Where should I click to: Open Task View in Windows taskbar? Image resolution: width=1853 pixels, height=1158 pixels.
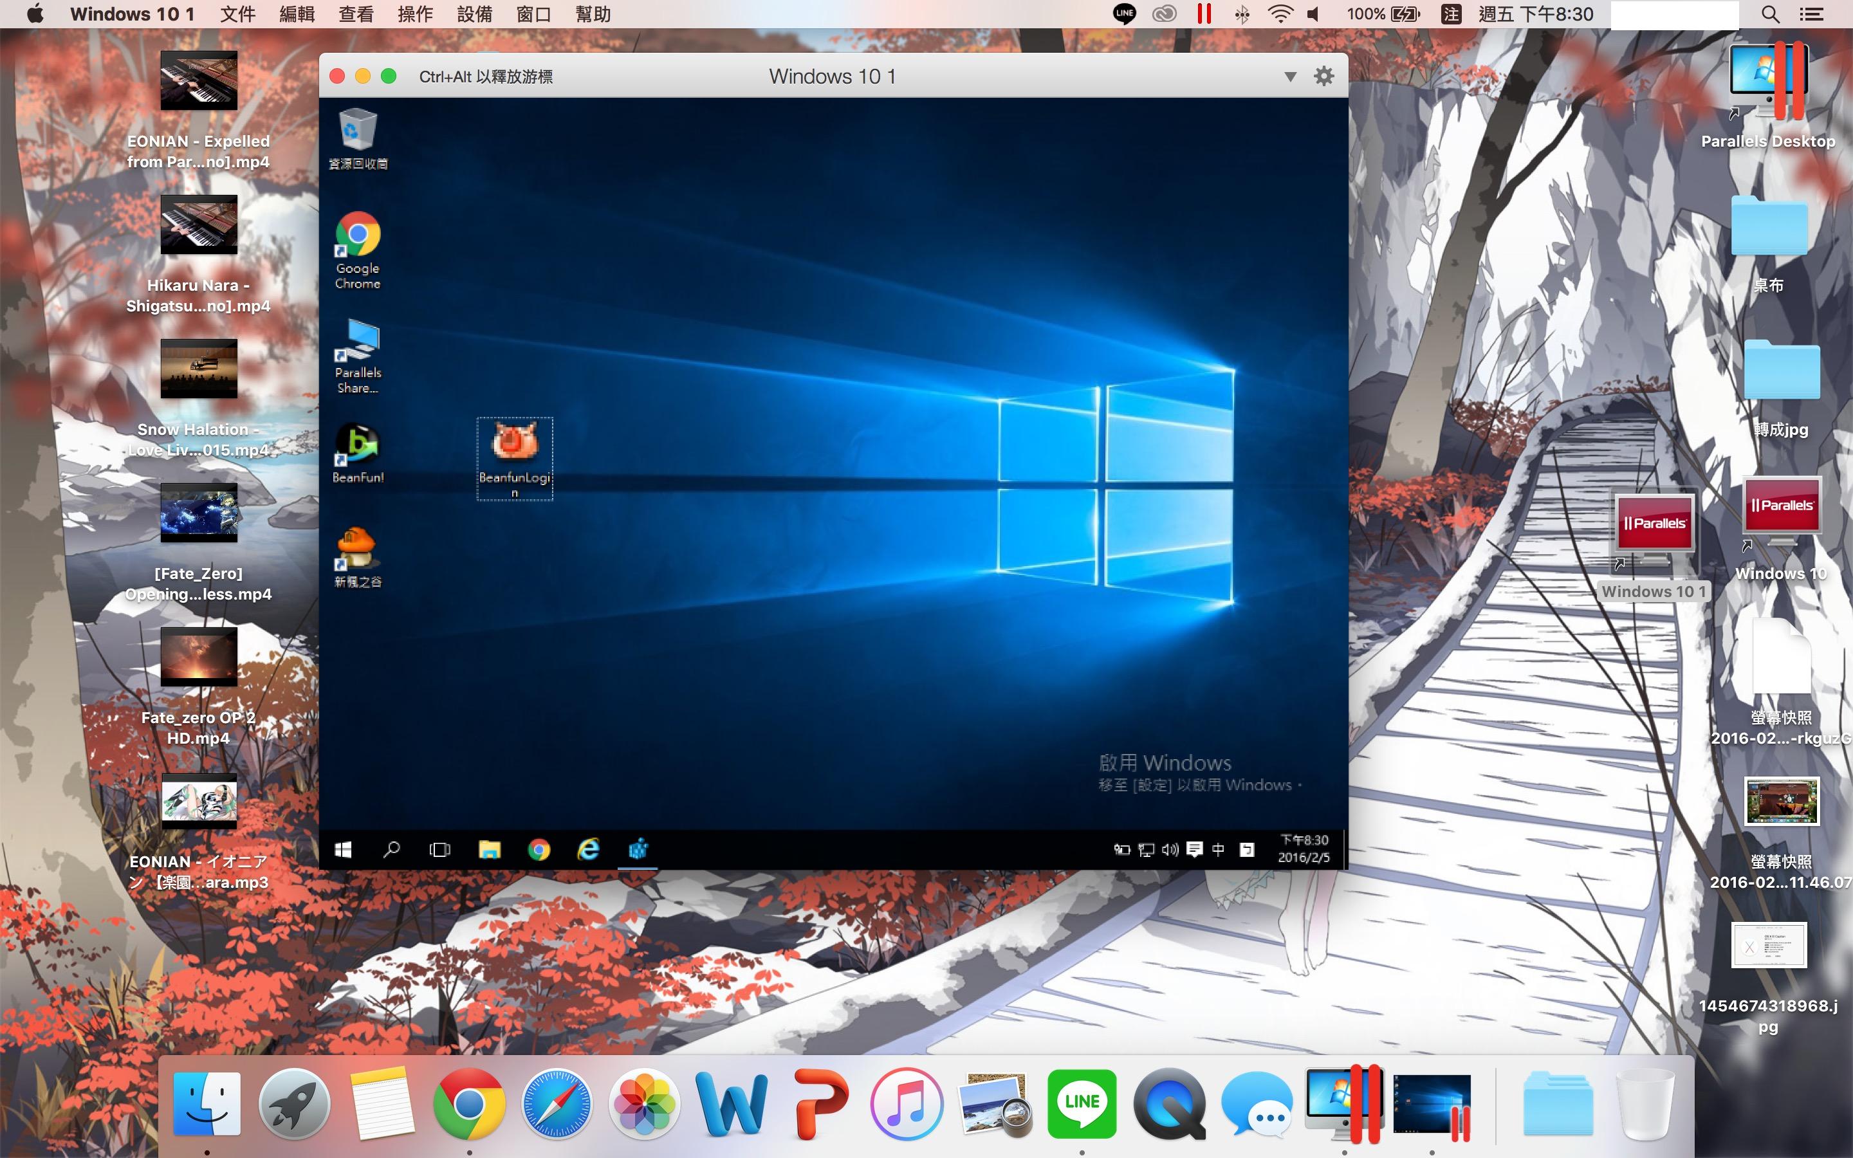[440, 849]
